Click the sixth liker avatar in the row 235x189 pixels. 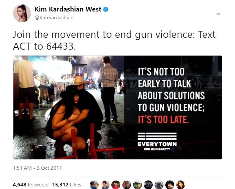(x=148, y=185)
